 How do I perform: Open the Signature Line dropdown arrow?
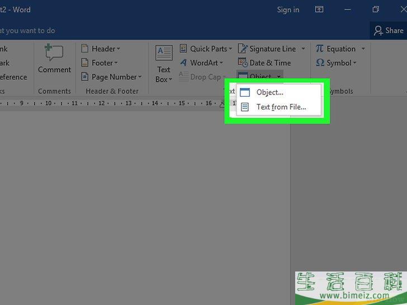304,49
